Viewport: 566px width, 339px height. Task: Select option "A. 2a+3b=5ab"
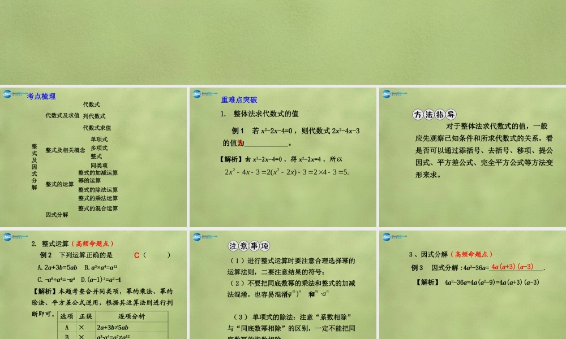pos(57,267)
